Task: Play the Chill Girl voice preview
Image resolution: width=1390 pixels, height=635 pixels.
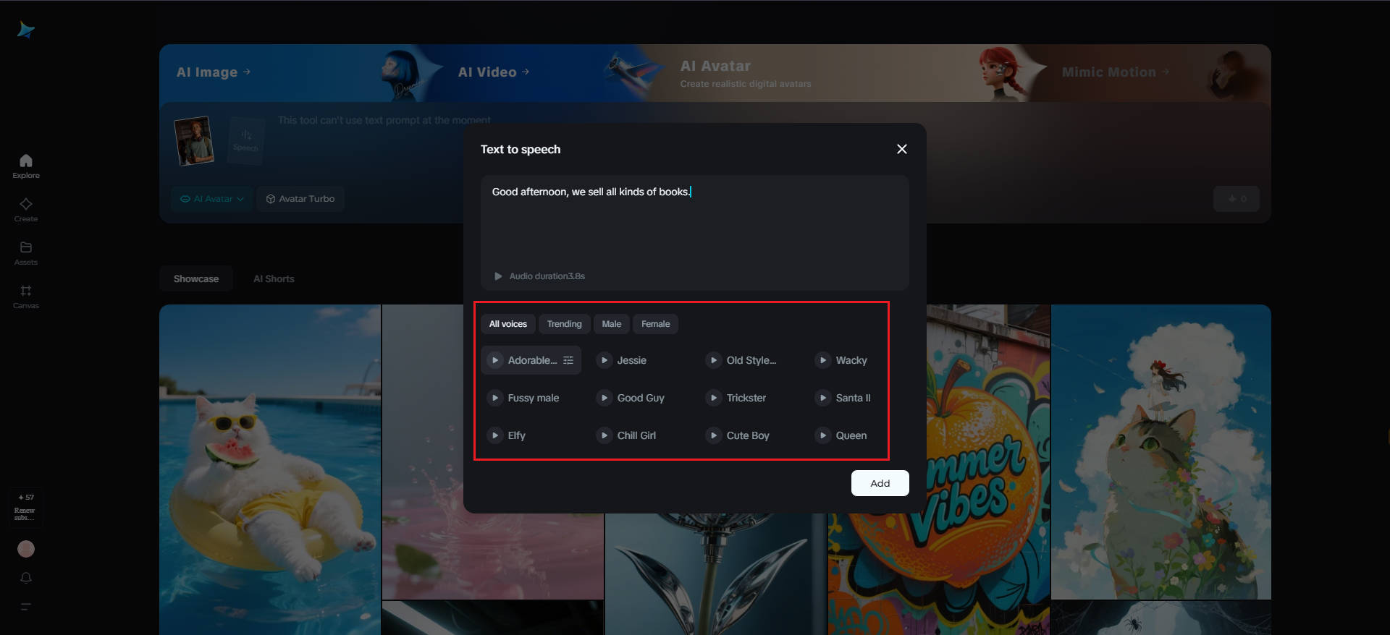Action: (x=605, y=435)
